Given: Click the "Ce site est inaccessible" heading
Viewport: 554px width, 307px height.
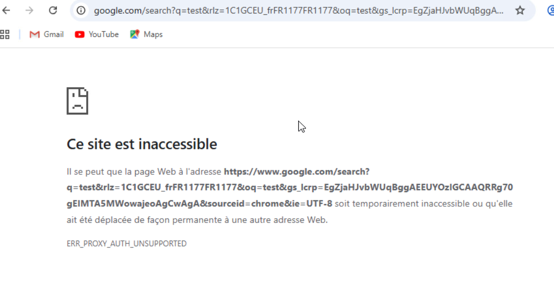Looking at the screenshot, I should [142, 144].
